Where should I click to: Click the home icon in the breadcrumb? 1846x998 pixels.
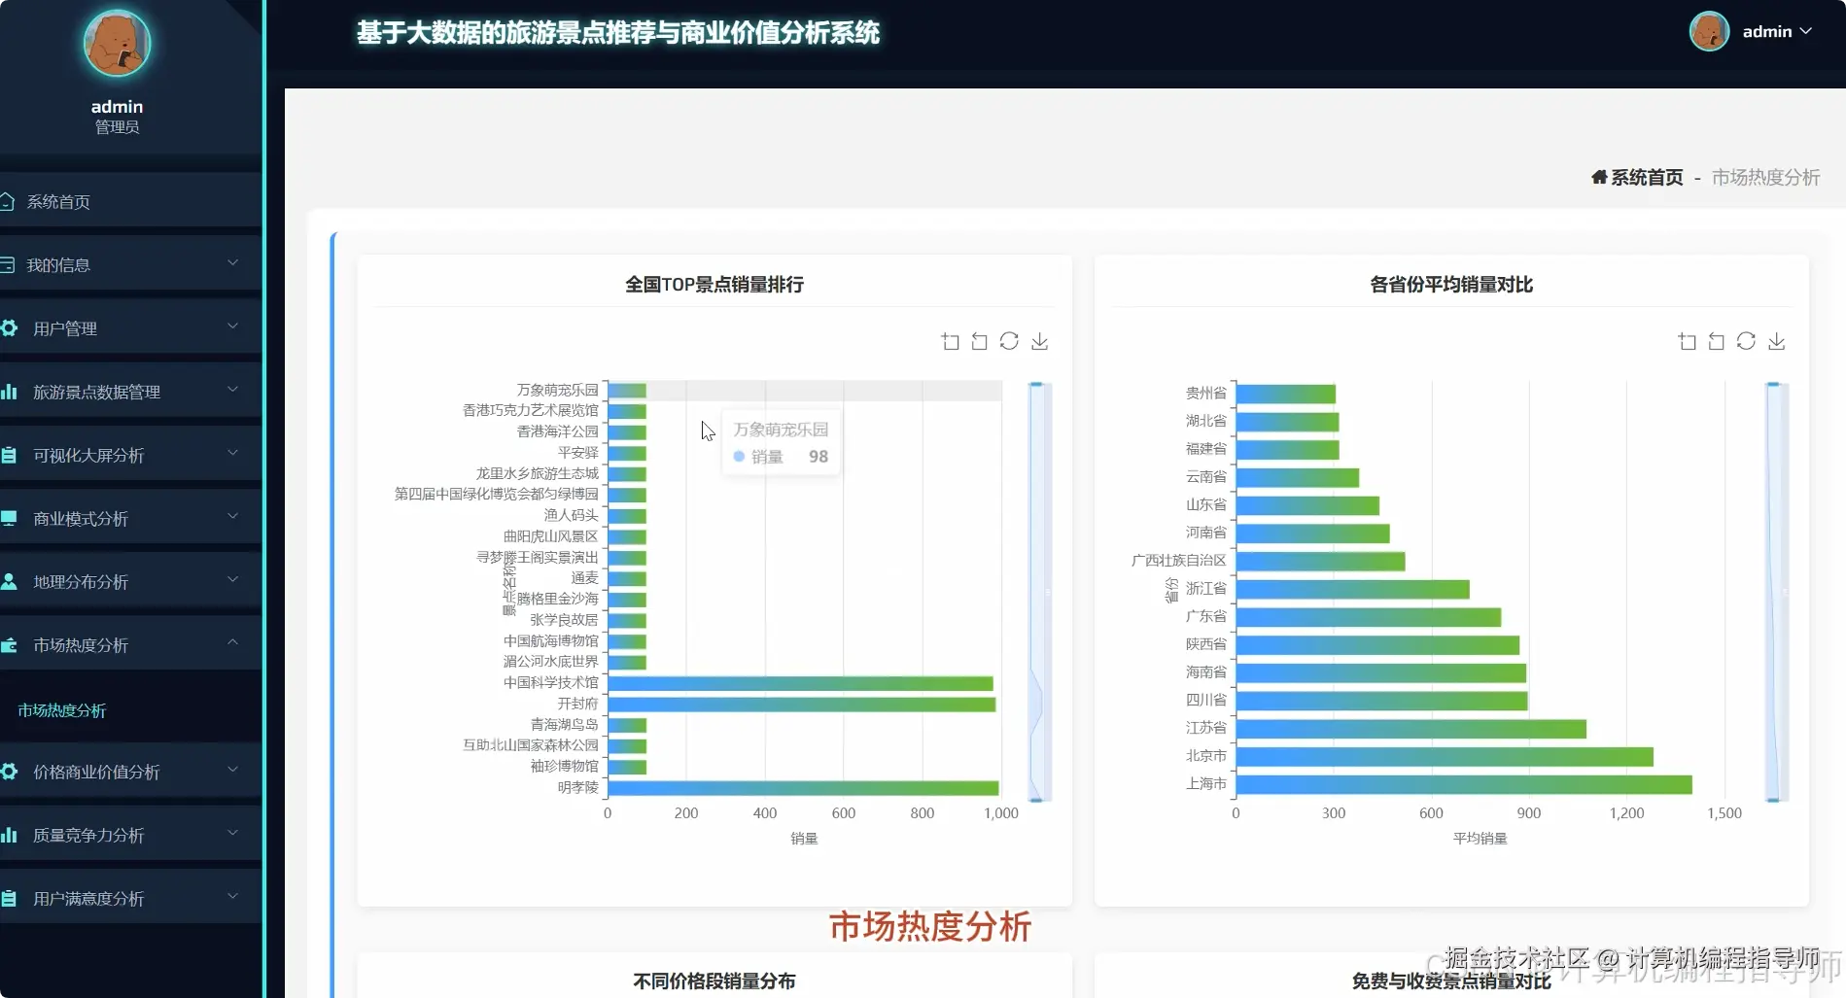(x=1599, y=177)
